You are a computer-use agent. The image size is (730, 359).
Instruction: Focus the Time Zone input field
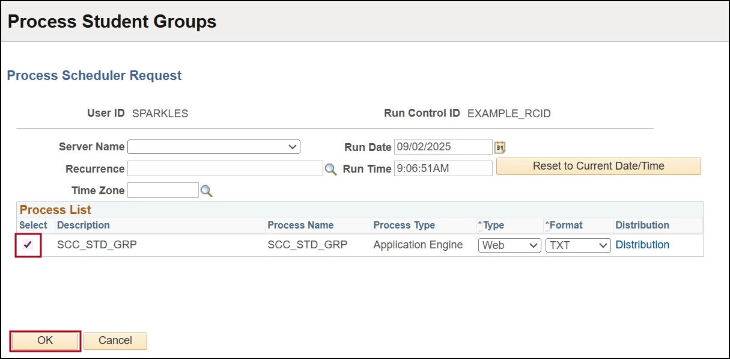click(x=163, y=191)
